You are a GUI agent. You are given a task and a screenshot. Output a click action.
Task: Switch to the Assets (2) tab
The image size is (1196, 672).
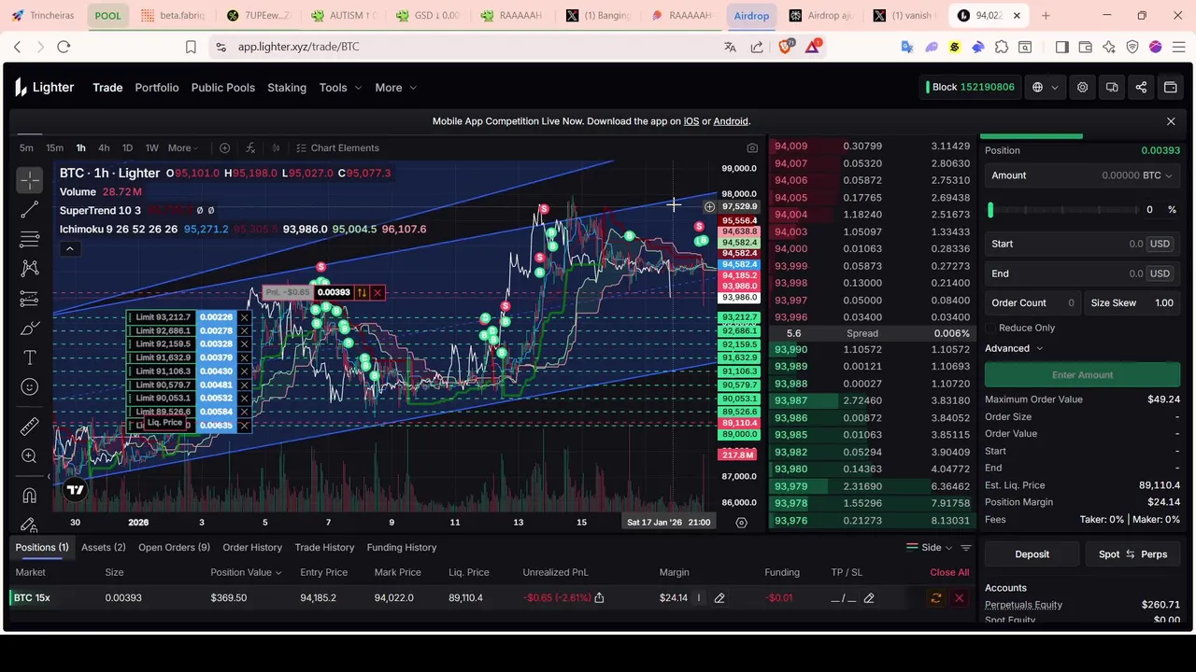[x=103, y=547]
